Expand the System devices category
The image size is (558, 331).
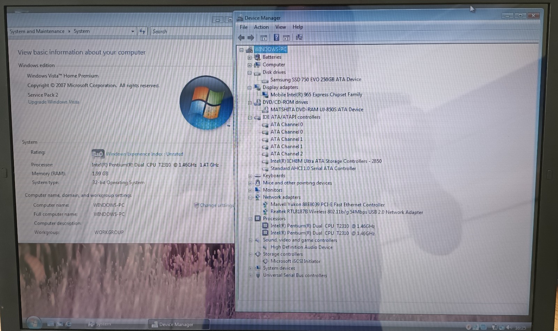pyautogui.click(x=250, y=268)
